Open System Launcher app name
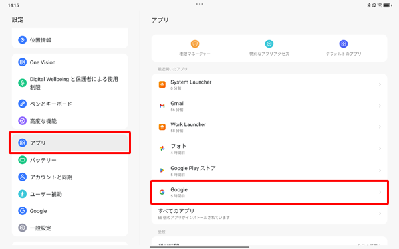The image size is (399, 249). (191, 82)
